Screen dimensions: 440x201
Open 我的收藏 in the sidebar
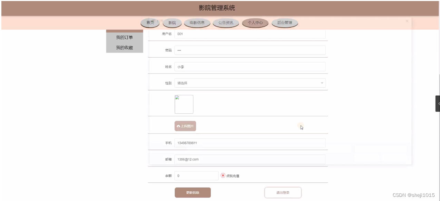tap(125, 48)
